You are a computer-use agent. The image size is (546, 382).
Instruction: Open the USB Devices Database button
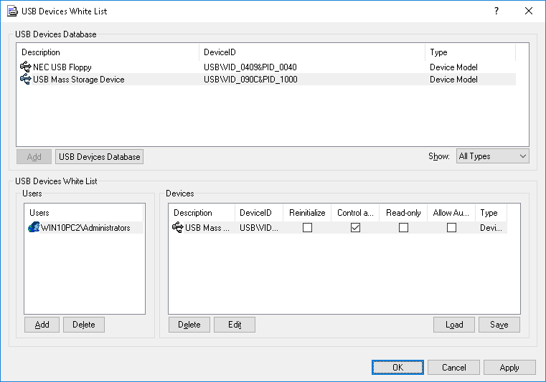point(99,157)
